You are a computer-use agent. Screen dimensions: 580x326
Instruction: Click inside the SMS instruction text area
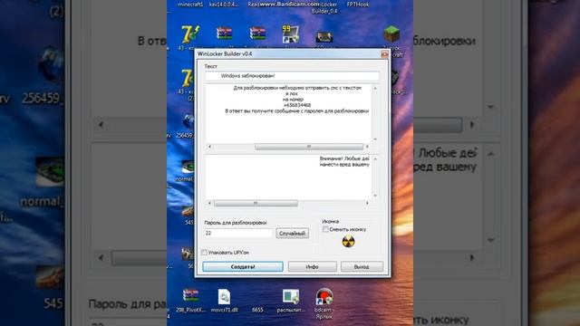point(288,114)
